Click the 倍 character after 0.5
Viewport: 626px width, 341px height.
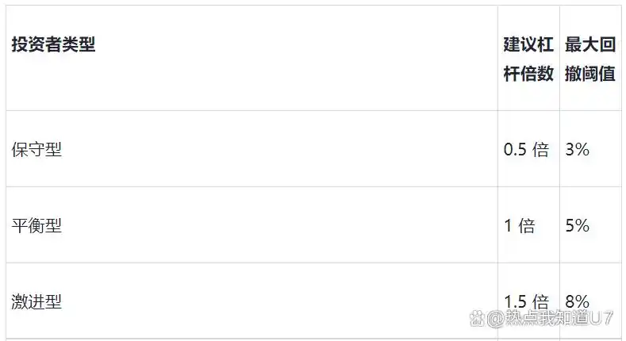(x=540, y=150)
